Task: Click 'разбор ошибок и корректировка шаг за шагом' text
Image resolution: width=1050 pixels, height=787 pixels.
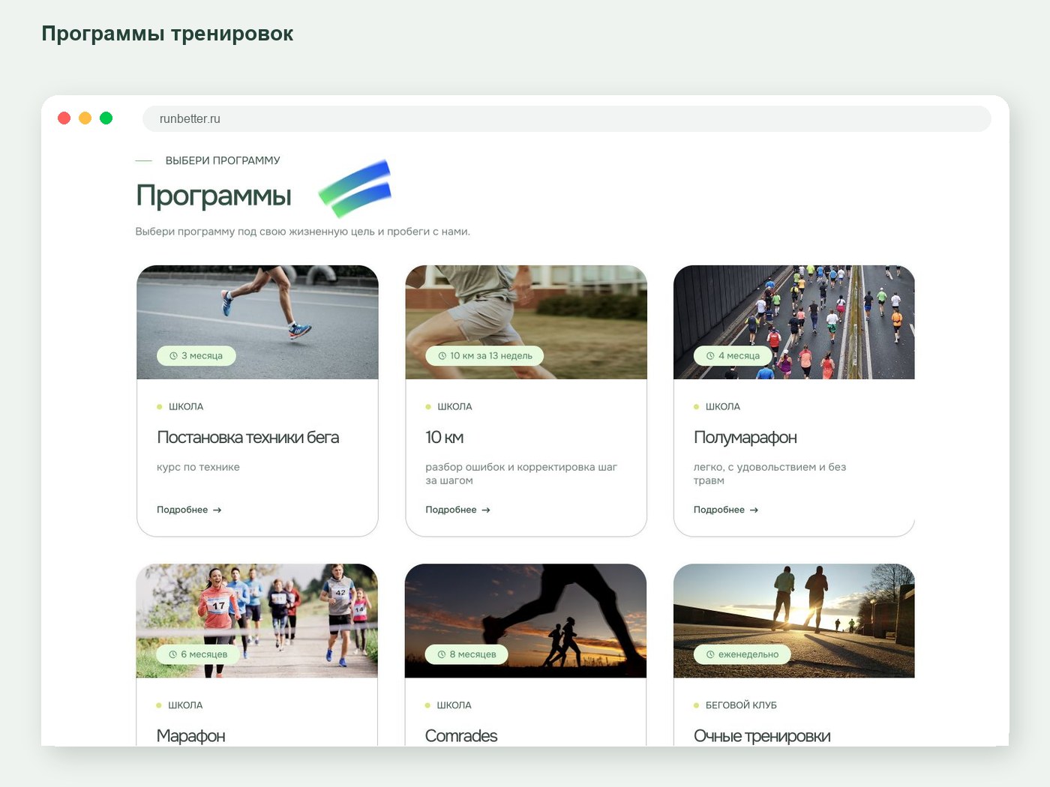Action: click(521, 474)
